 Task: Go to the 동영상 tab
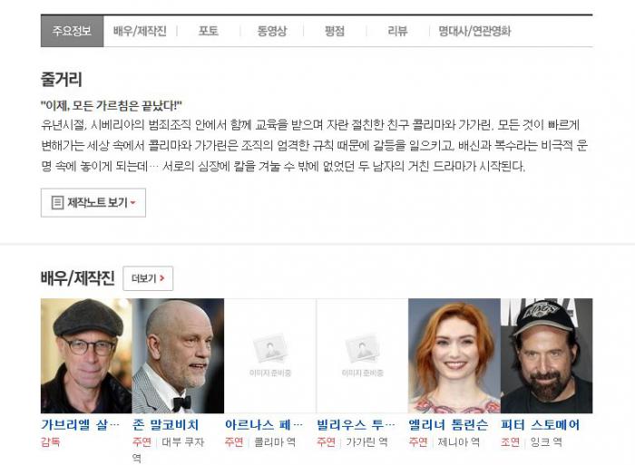click(x=271, y=31)
